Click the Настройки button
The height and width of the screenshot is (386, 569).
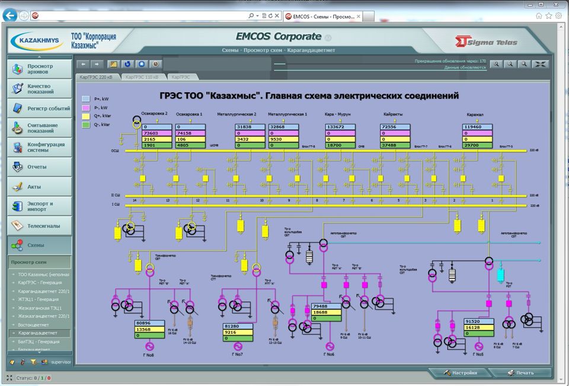point(460,372)
